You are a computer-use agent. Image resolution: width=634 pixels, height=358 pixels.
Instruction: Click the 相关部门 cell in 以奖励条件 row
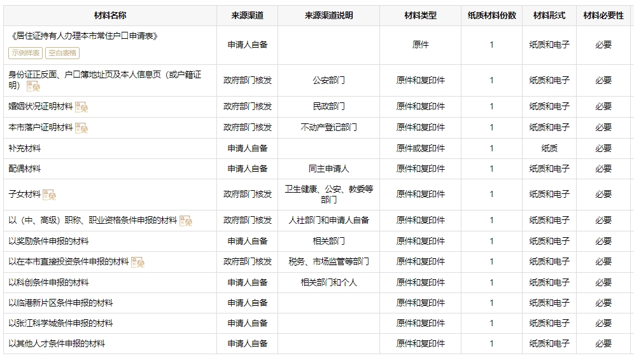point(328,241)
